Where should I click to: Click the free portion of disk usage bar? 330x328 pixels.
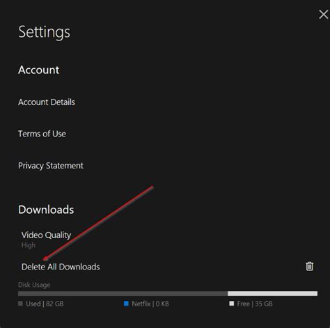pos(272,294)
